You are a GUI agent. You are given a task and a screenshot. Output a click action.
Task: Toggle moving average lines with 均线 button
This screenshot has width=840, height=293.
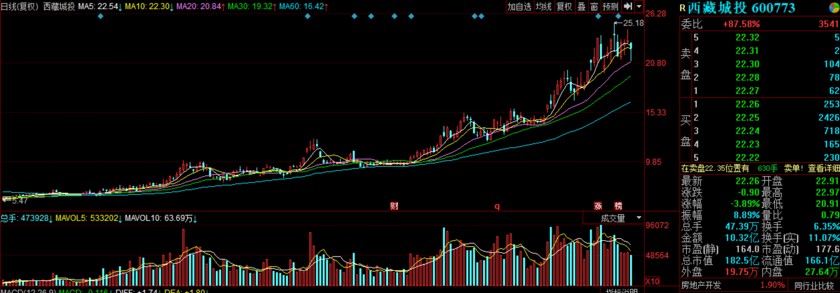(x=543, y=6)
